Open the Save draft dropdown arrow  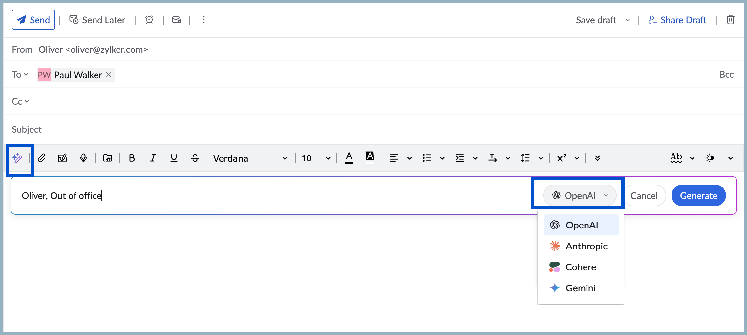(x=628, y=20)
